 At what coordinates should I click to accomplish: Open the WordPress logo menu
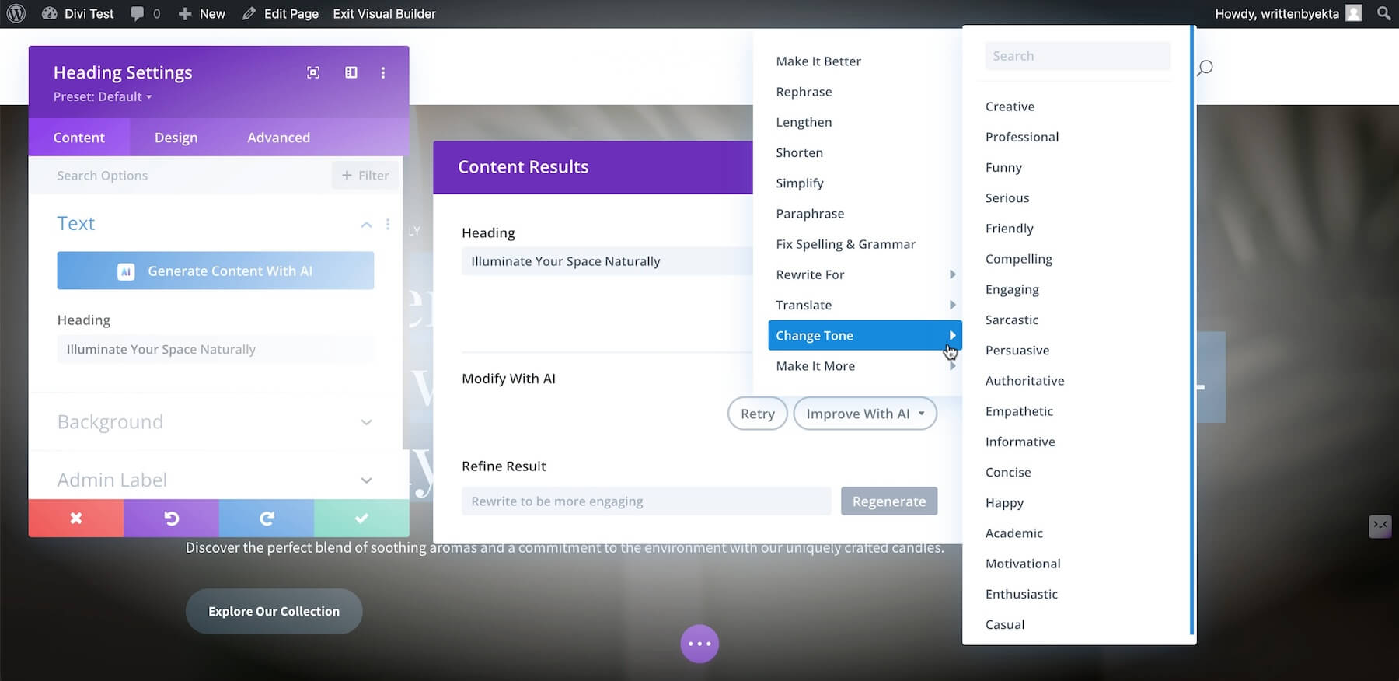point(16,13)
